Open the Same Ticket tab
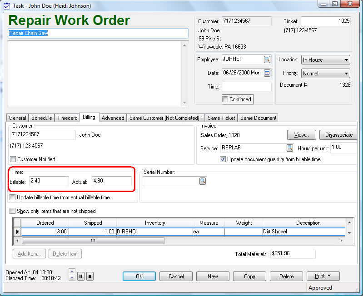This screenshot has height=296, width=363. click(x=221, y=118)
